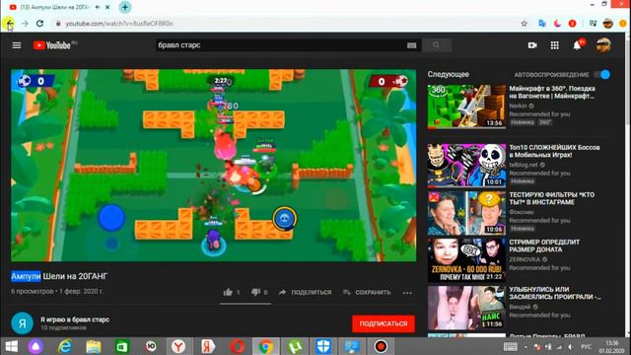The height and width of the screenshot is (355, 631).
Task: Close the current YouTube tab
Action: coord(107,7)
